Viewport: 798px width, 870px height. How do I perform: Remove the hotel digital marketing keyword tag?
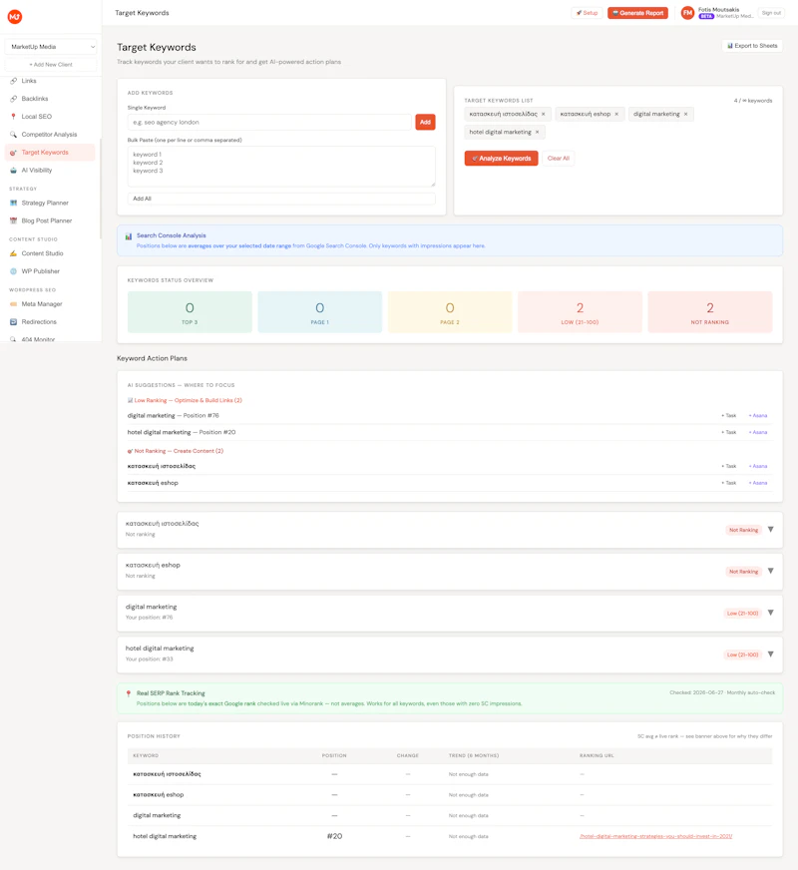click(x=538, y=132)
